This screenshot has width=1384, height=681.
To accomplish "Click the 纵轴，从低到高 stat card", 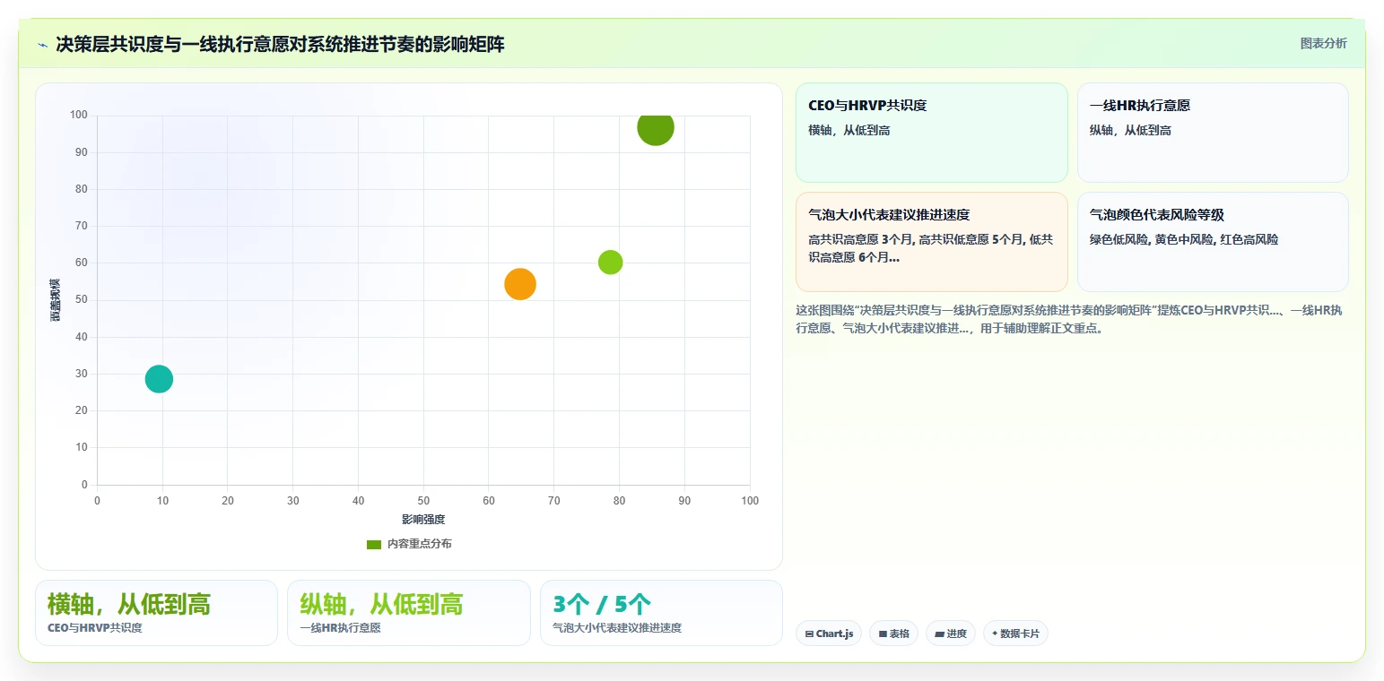I will (409, 613).
